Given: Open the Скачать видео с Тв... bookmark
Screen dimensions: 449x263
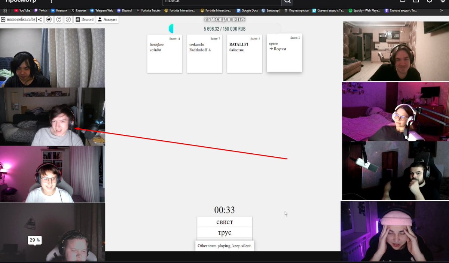Looking at the screenshot, I should 329,10.
